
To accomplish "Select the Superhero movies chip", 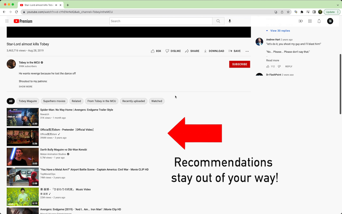I will coord(54,101).
